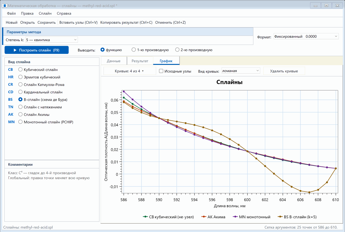Open the Справка menu
This screenshot has height=232, width=345.
click(x=64, y=13)
